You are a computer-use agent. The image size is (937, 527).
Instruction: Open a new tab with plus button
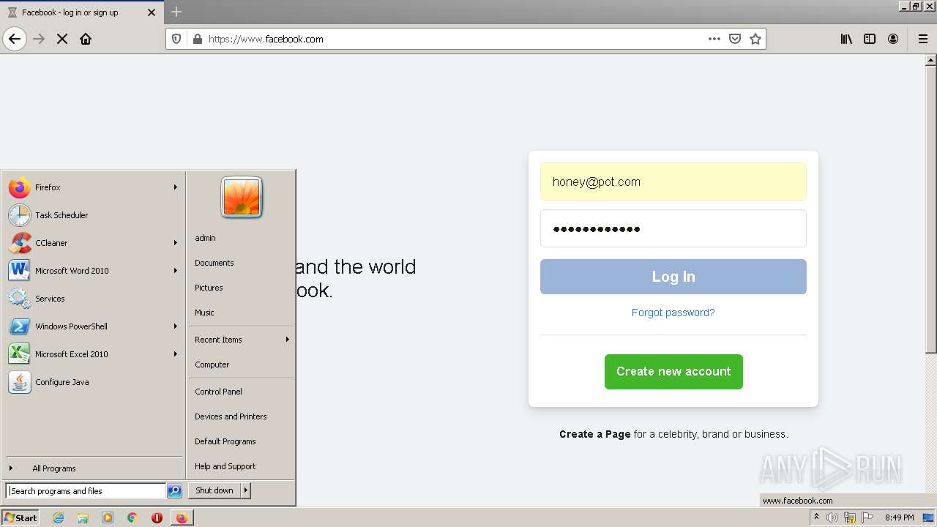(176, 12)
